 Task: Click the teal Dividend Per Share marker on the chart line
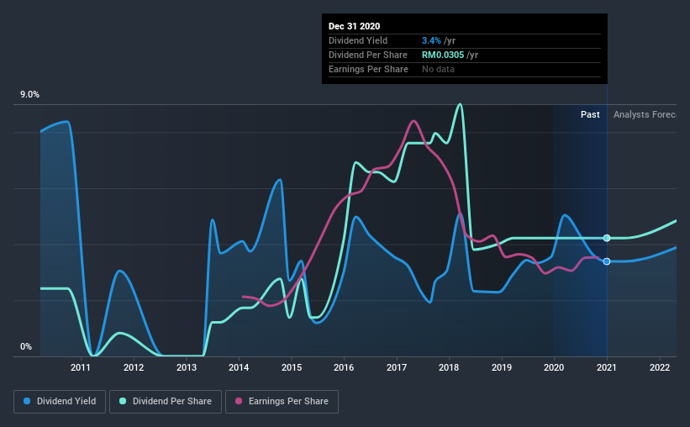pyautogui.click(x=607, y=238)
